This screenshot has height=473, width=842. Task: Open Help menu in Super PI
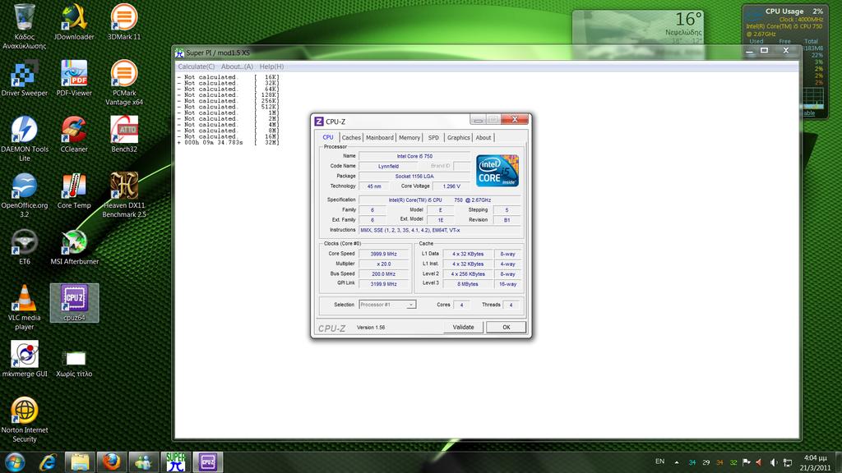tap(271, 67)
